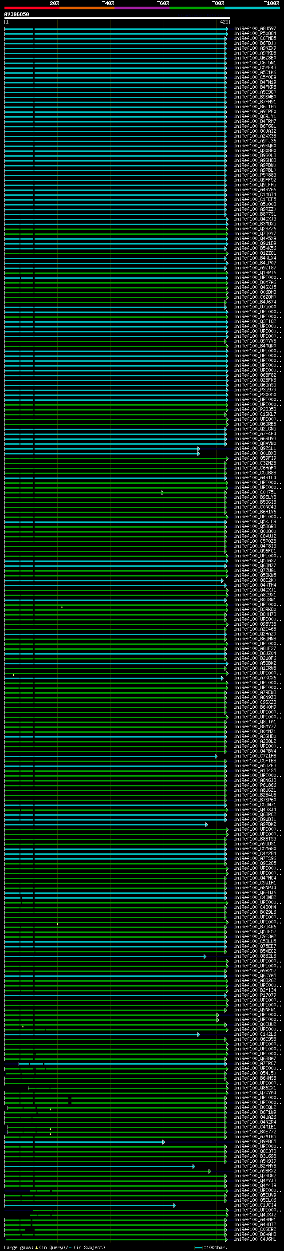Open hit UniRef100_C7Z1H8
This screenshot has width=284, height=1251.
pyautogui.click(x=255, y=756)
